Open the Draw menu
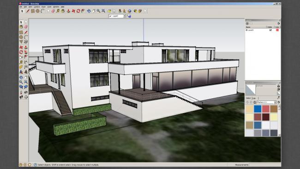 click(x=44, y=7)
